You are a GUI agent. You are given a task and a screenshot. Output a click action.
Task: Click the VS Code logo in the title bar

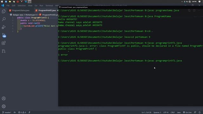3,5
